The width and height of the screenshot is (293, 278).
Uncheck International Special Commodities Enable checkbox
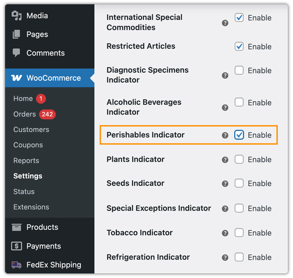239,18
